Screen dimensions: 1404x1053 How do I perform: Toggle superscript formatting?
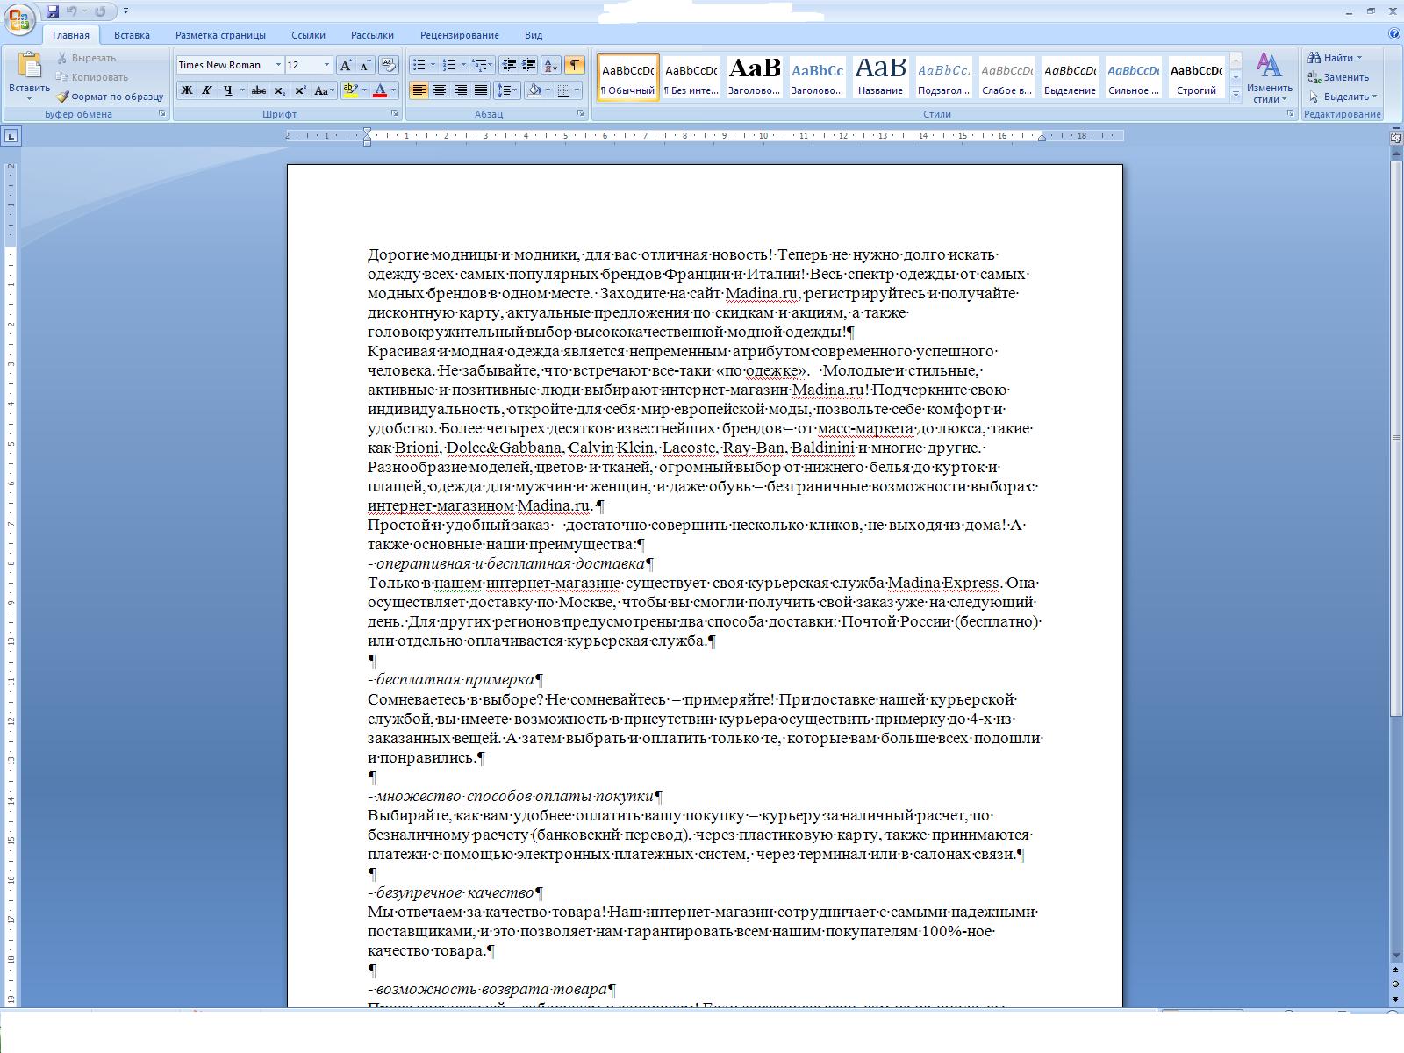pyautogui.click(x=300, y=90)
